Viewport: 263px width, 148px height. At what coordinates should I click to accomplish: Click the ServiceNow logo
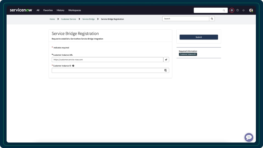[x=21, y=10]
